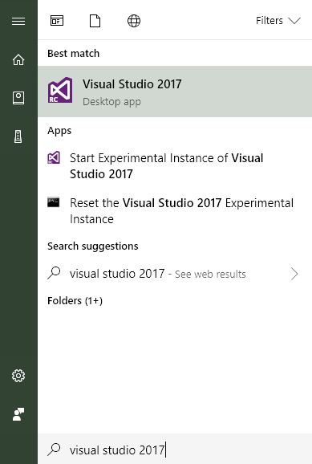Open Start Experimental Instance of Visual Studio 2017
312x464 pixels.
click(x=175, y=166)
